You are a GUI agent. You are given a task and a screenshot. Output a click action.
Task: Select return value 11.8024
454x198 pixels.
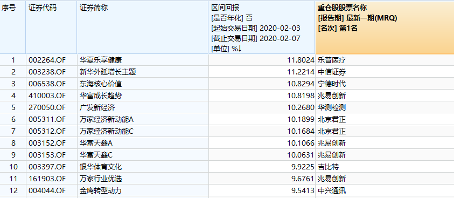coord(301,60)
